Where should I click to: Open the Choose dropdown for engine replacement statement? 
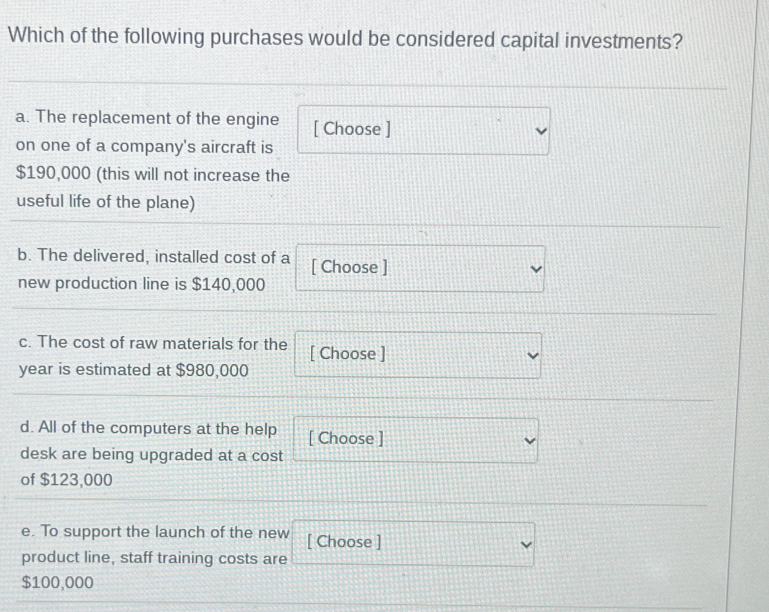pos(423,130)
